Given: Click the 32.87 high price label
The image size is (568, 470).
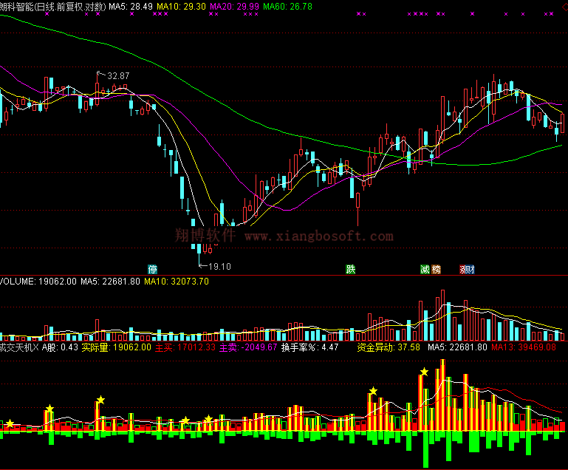Looking at the screenshot, I should click(117, 76).
